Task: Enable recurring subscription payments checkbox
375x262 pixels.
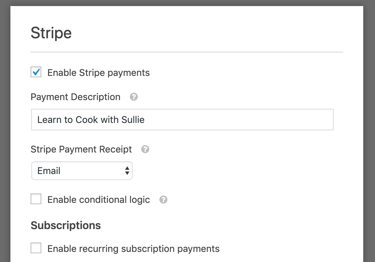Action: [36, 248]
